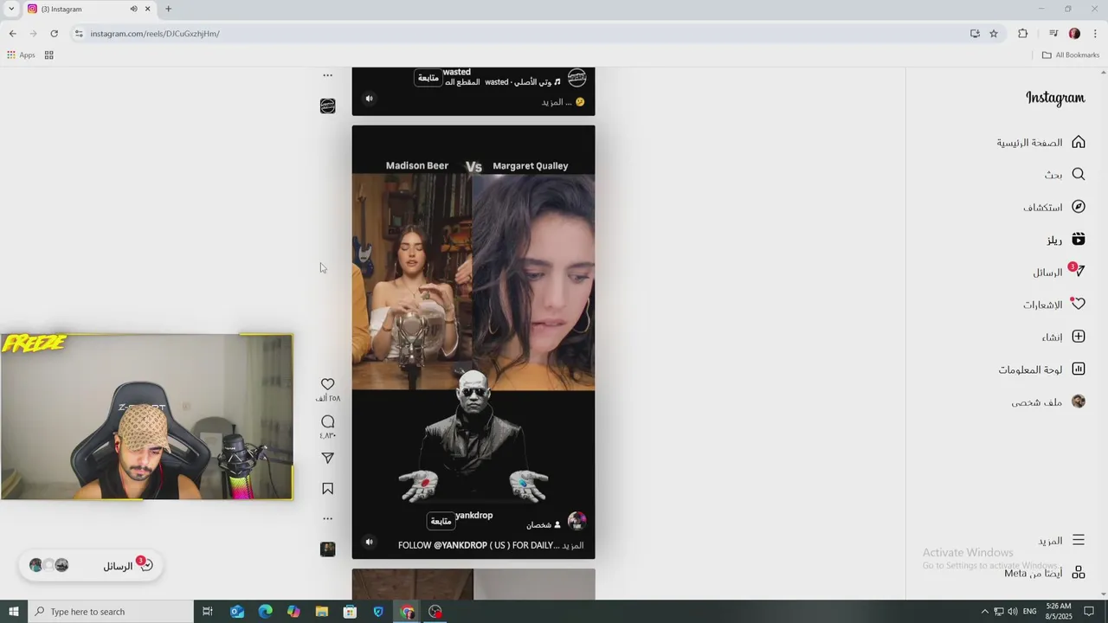Open the Windows notification center icon
Image resolution: width=1108 pixels, height=623 pixels.
click(1089, 612)
